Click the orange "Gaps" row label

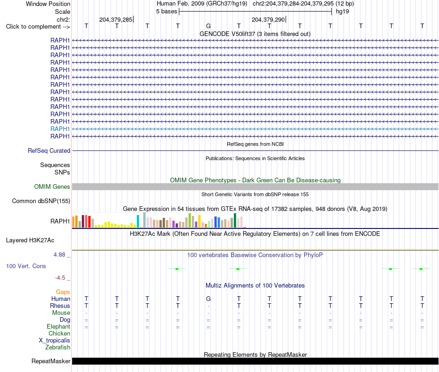click(63, 292)
